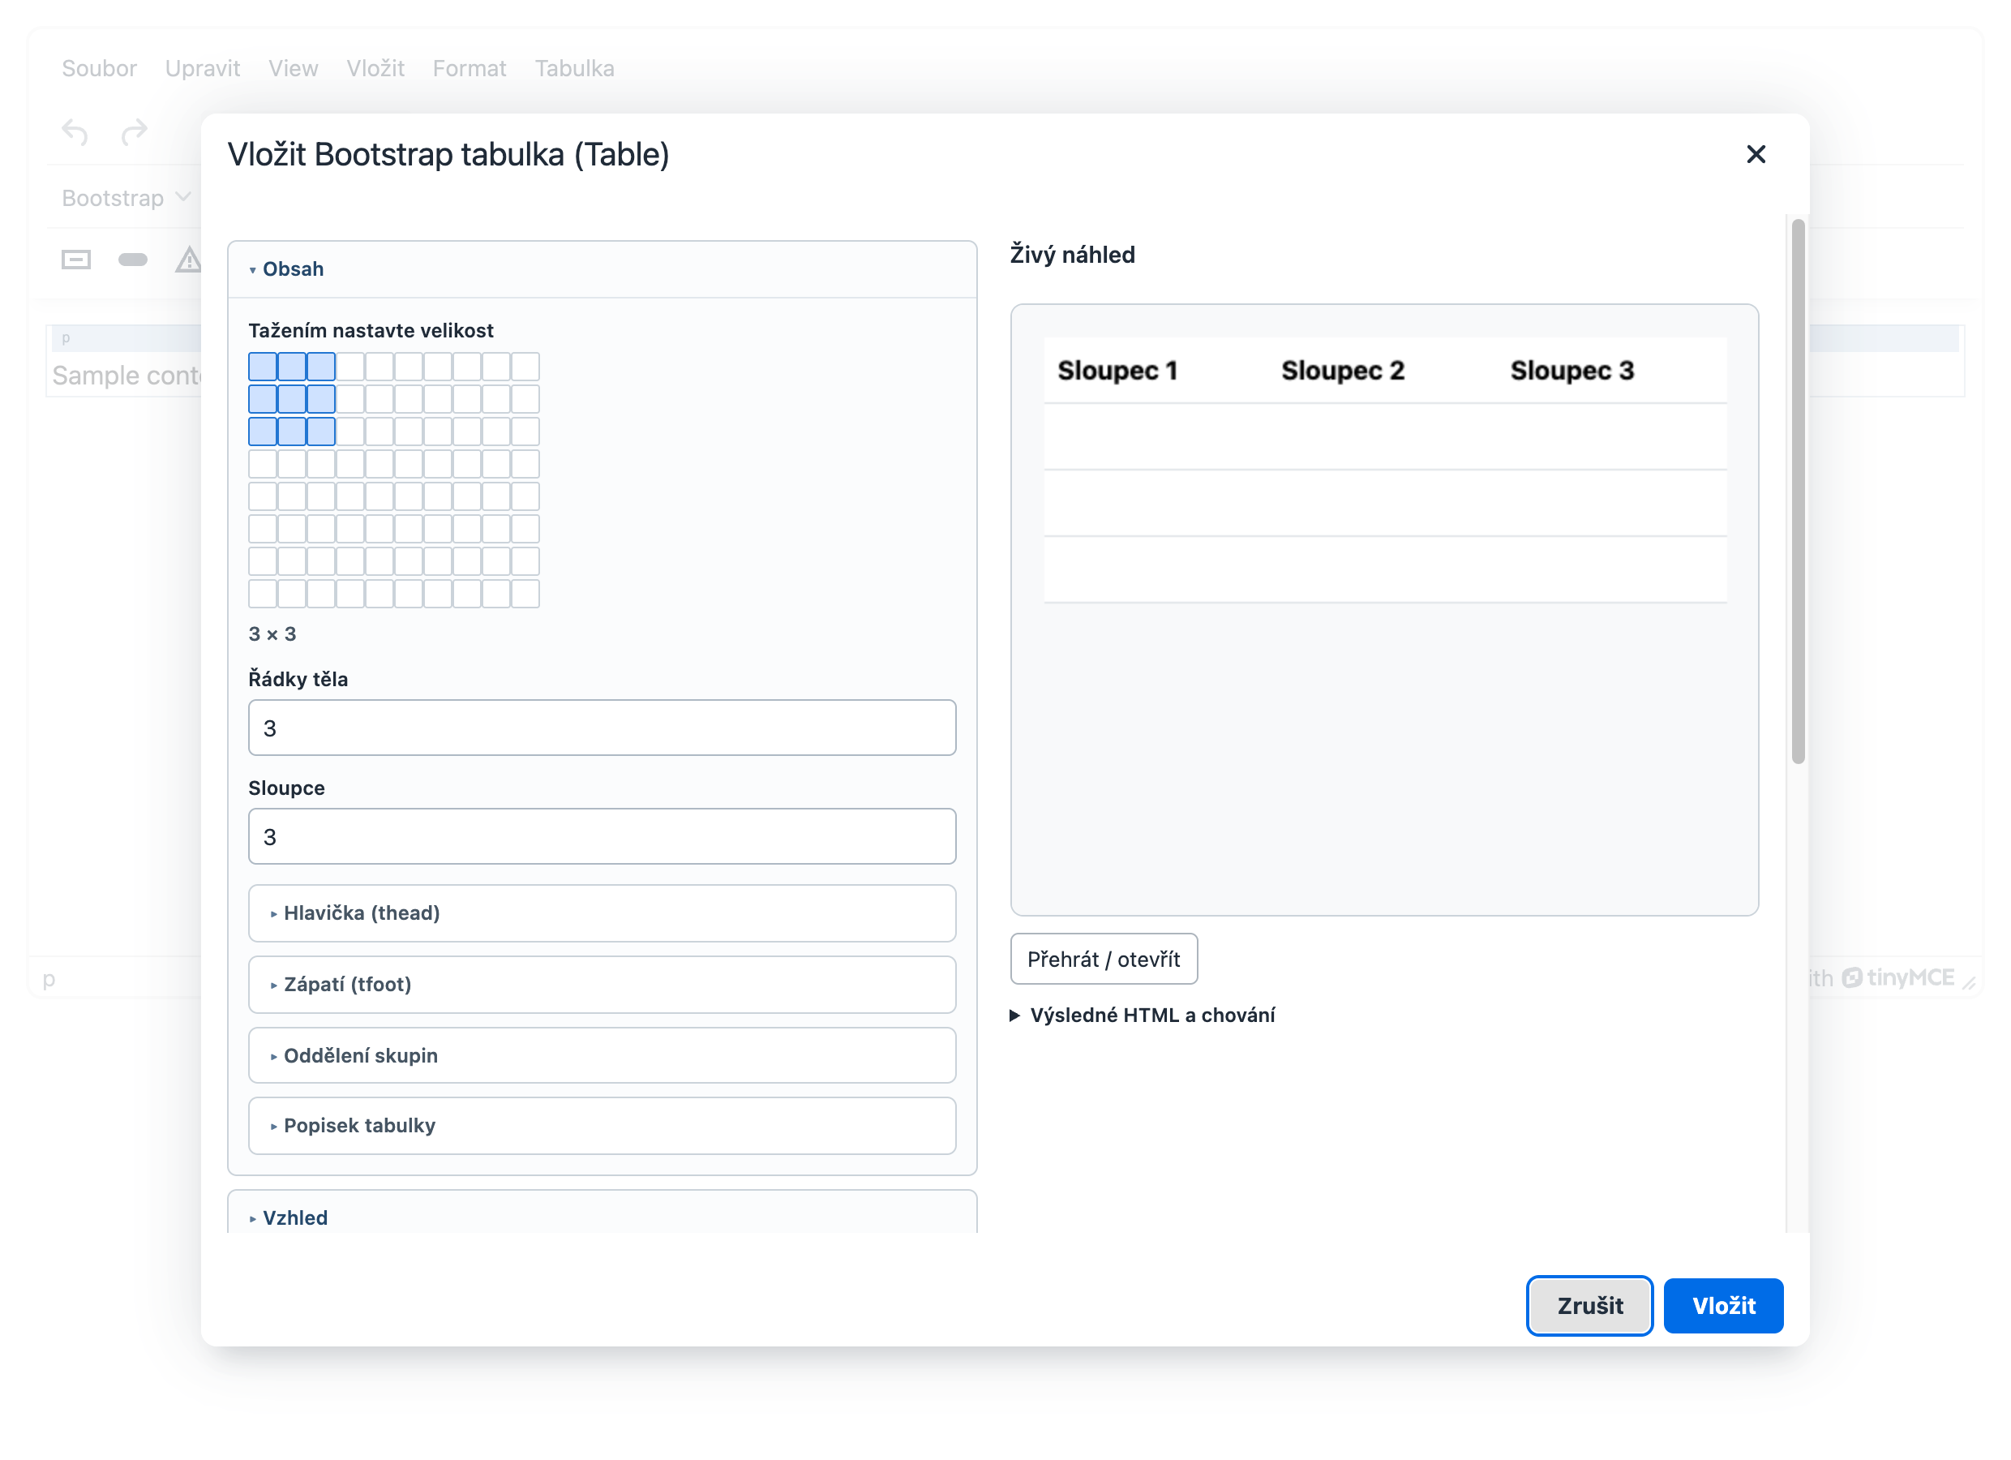Open the Soubor menu
This screenshot has height=1460, width=2011.
click(99, 68)
